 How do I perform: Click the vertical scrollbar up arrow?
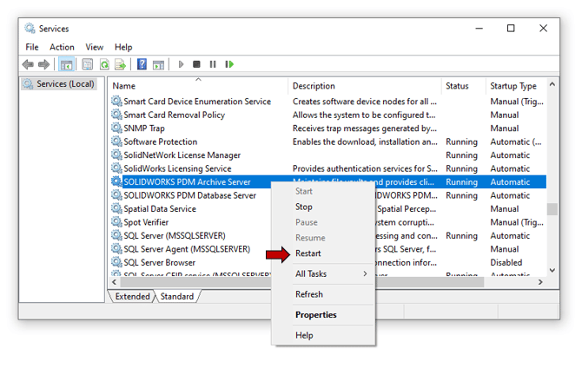click(552, 84)
